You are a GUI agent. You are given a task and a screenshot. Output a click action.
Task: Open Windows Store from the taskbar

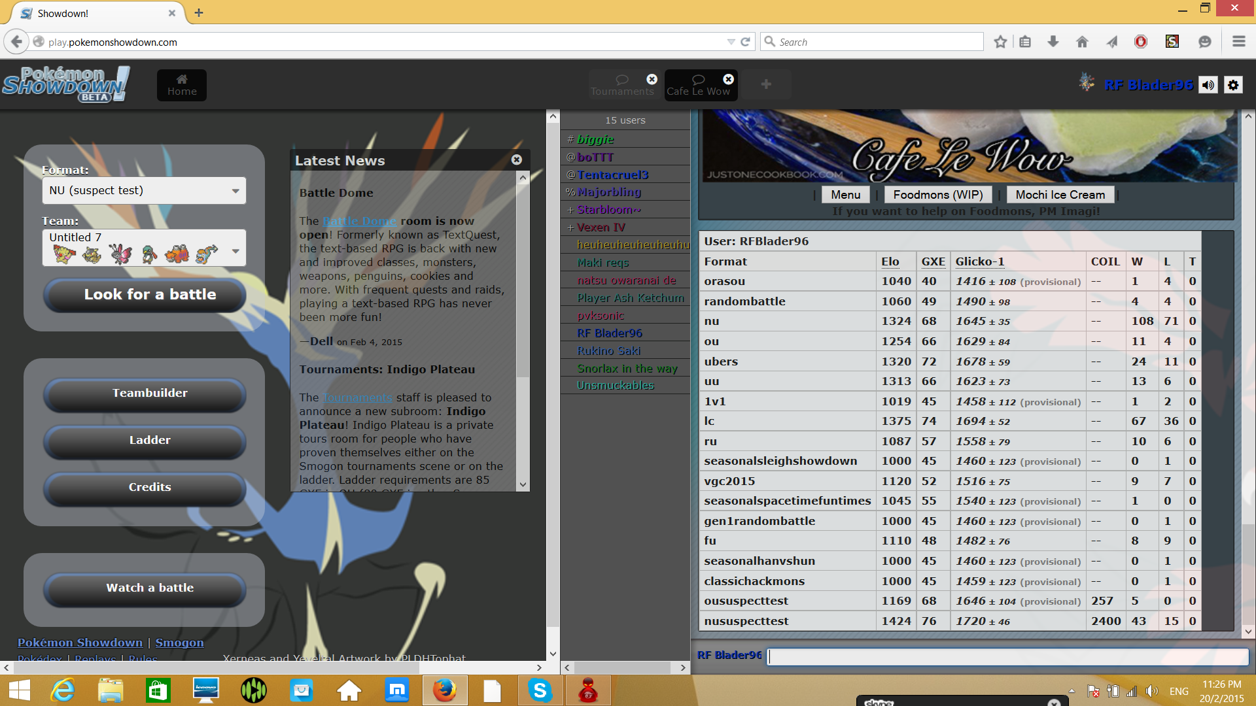(158, 690)
